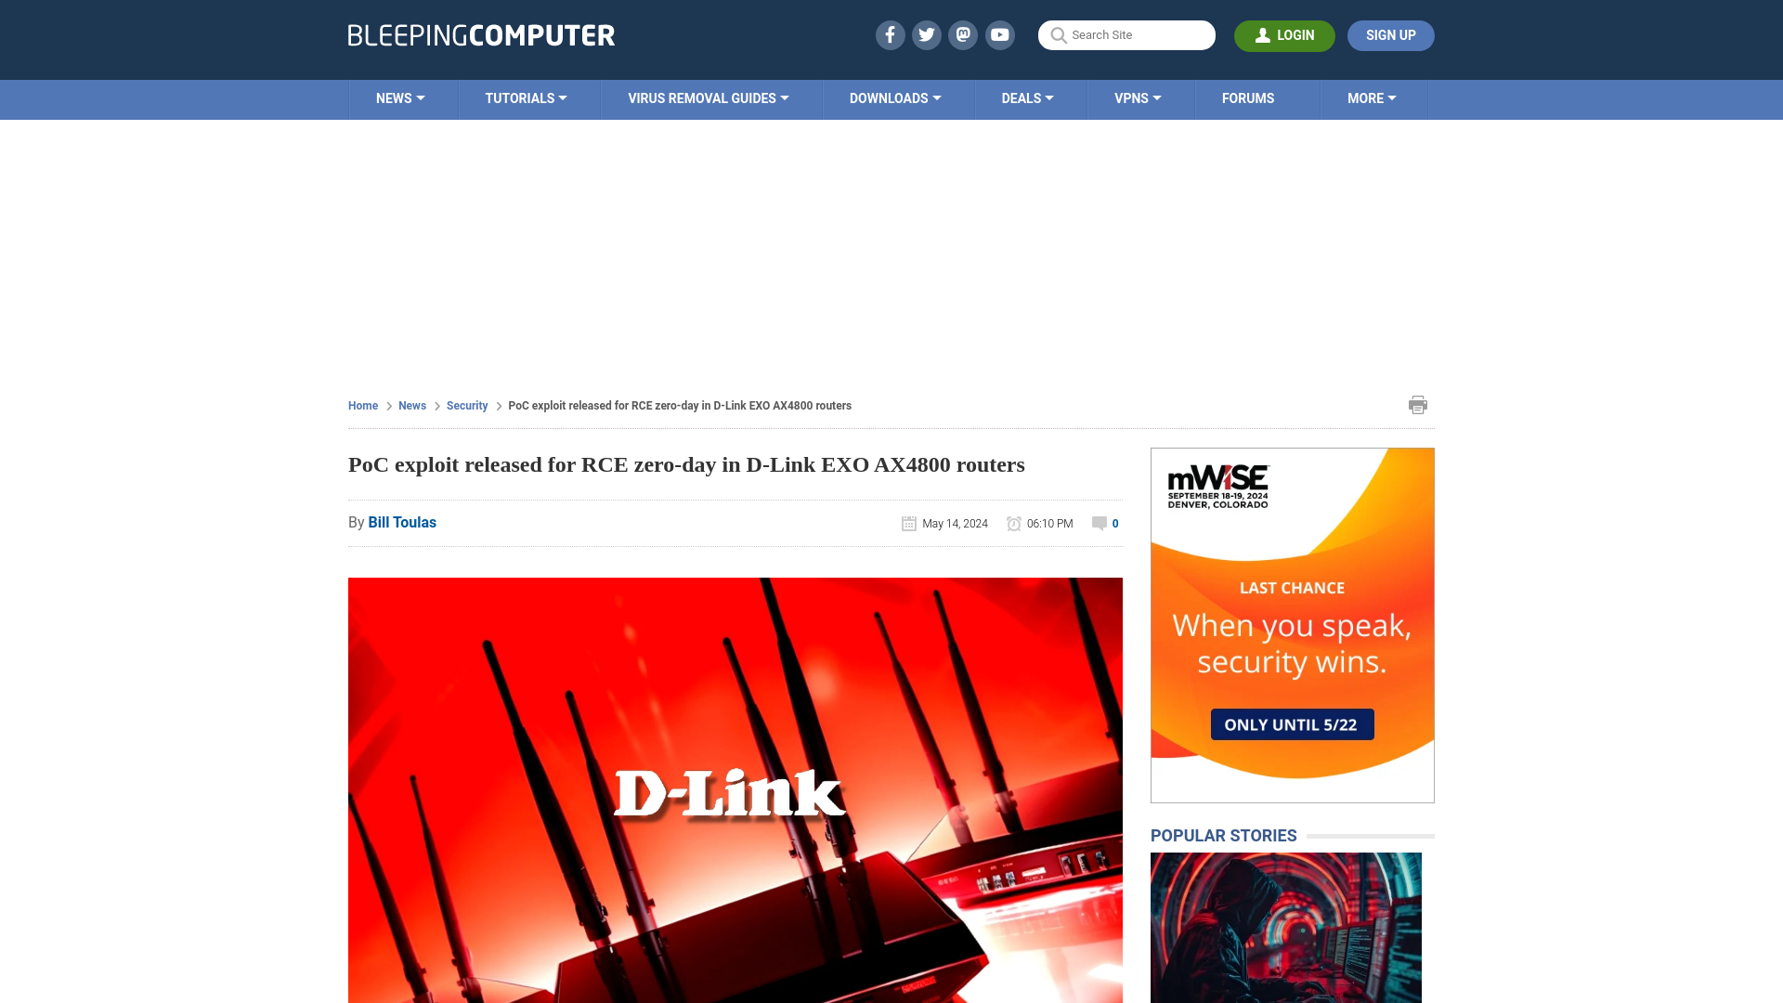
Task: Click the comments count icon
Action: (x=1099, y=523)
